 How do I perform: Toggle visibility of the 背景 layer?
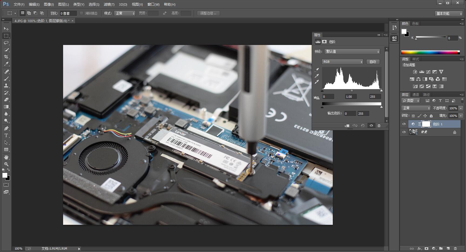[x=404, y=132]
